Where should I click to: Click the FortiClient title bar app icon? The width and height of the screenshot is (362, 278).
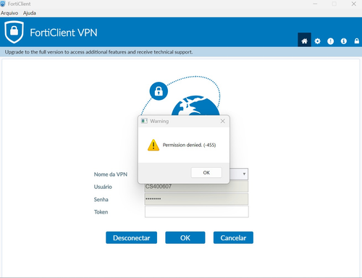coord(3,4)
